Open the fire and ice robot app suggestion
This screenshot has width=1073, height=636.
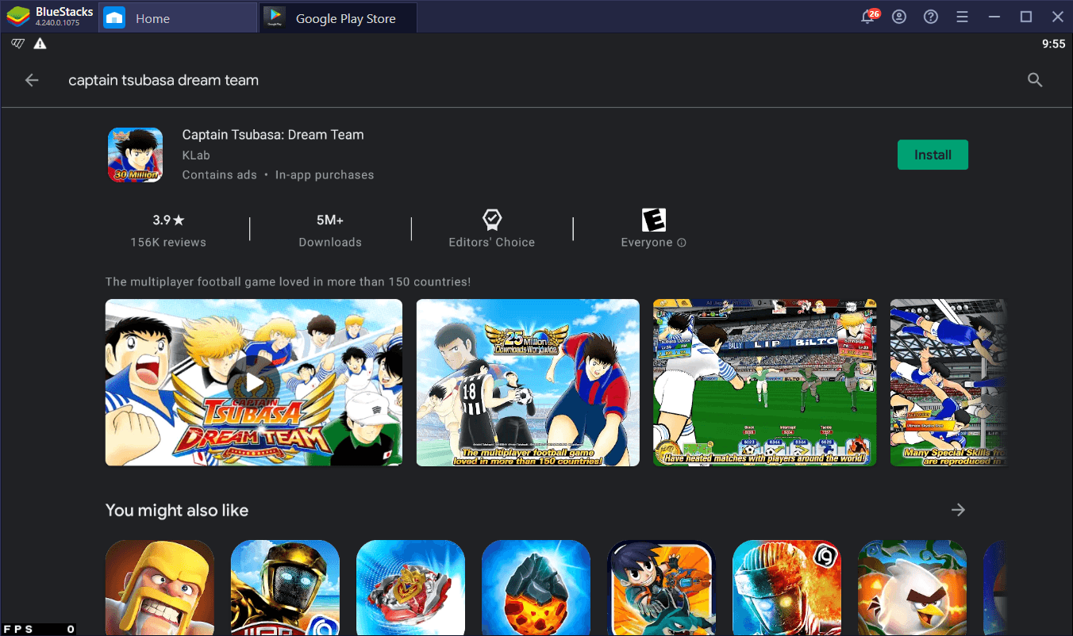pos(786,588)
